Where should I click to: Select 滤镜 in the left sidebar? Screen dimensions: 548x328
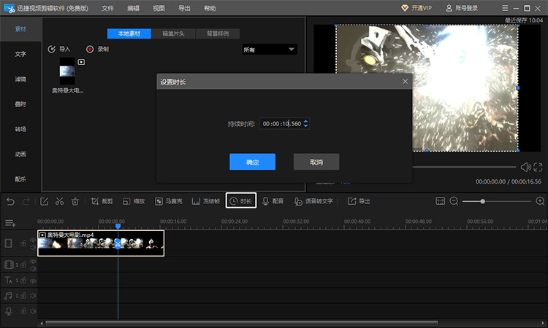[20, 79]
